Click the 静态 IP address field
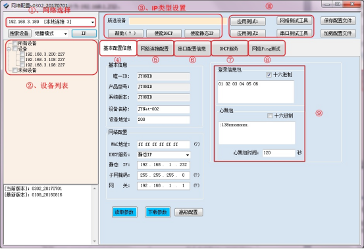Screen dimensions: 364x249 click(163, 165)
